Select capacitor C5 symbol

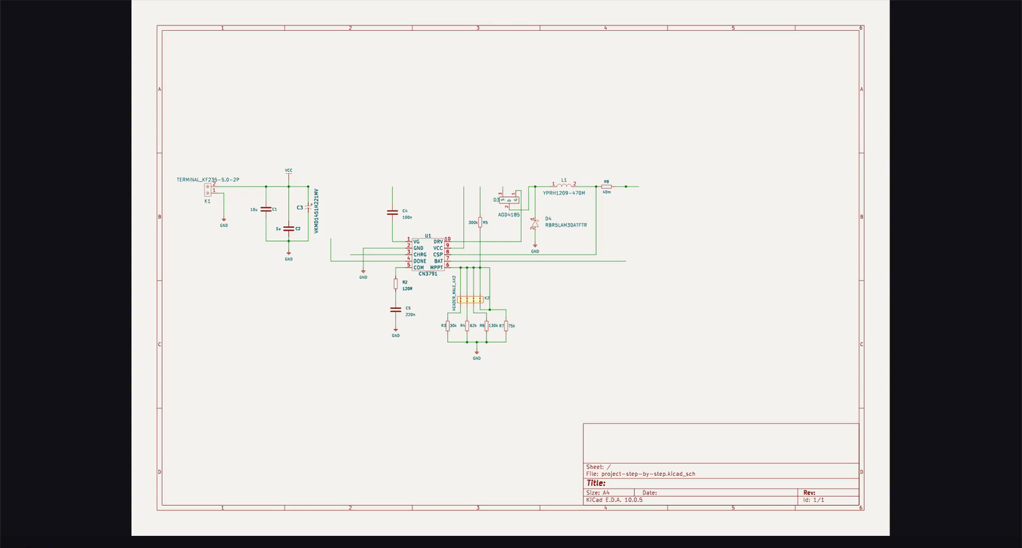395,310
